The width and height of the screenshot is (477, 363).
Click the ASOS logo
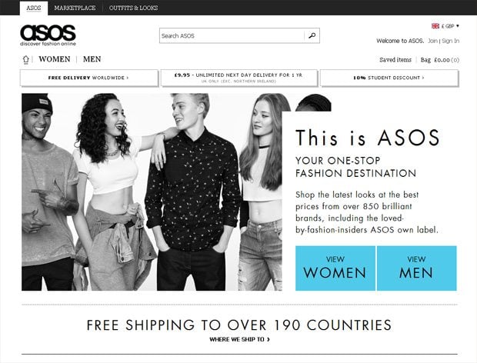click(48, 35)
